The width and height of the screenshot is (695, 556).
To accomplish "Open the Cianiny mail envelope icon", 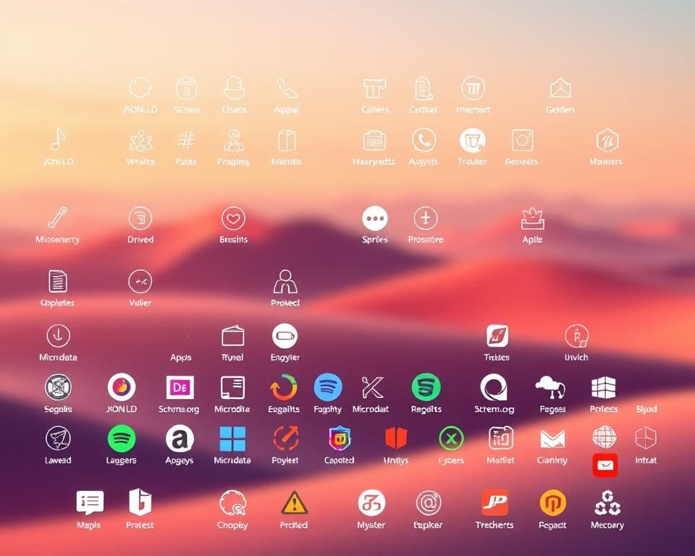I will click(x=552, y=439).
